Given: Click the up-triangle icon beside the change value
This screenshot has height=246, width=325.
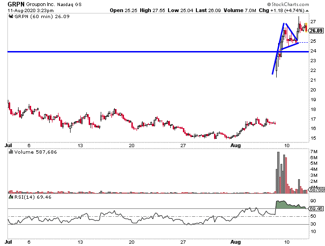Looking at the screenshot, I should click(x=307, y=11).
